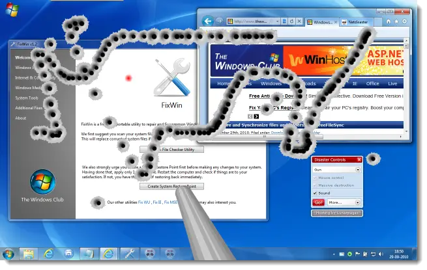Toggle IE compatibility view icon
This screenshot has height=270, width=427.
[284, 21]
